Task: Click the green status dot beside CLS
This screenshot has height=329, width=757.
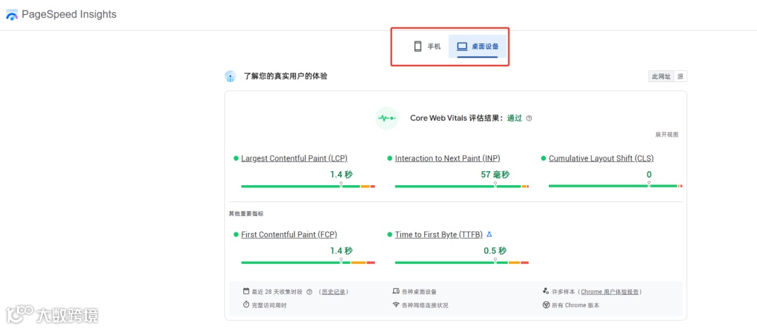Action: 544,159
